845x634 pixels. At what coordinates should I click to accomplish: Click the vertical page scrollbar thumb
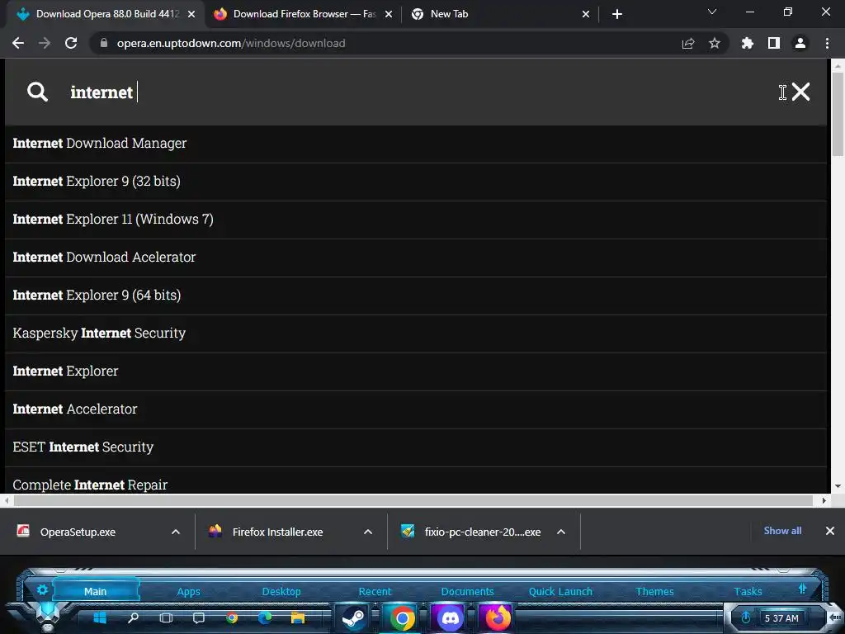(x=838, y=115)
